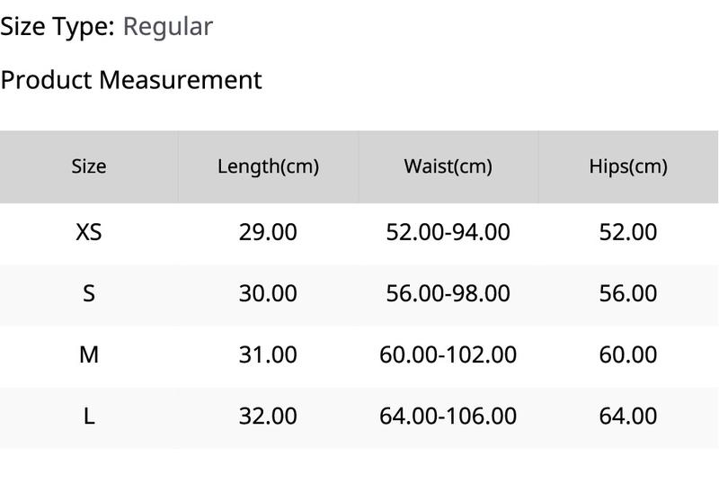
Task: Click the Size column header
Action: (x=89, y=166)
